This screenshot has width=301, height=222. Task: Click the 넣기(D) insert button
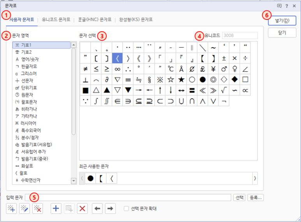click(x=282, y=21)
